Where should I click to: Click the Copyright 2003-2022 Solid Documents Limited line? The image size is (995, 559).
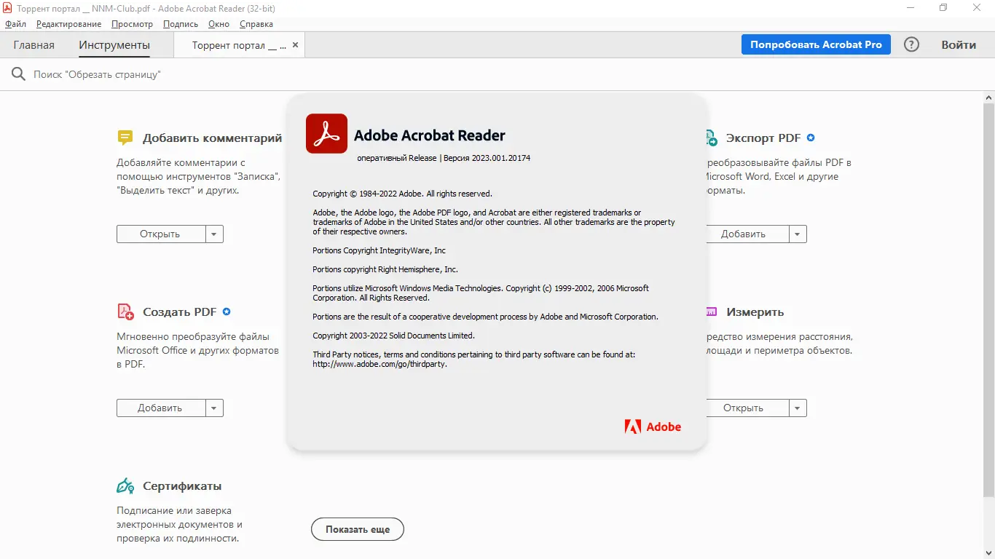click(394, 336)
